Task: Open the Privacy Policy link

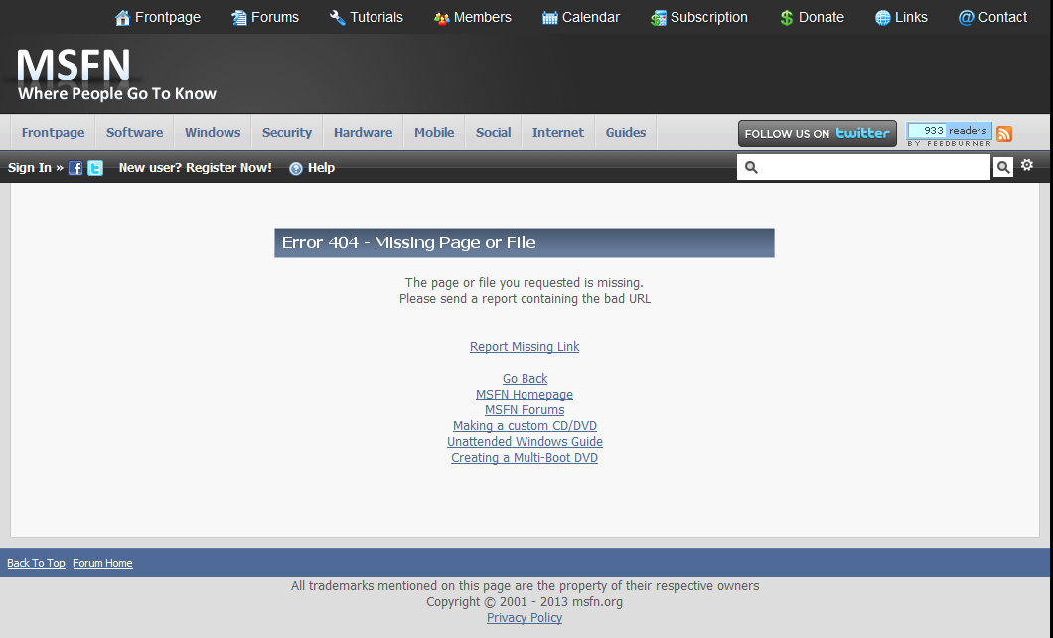Action: [x=525, y=618]
